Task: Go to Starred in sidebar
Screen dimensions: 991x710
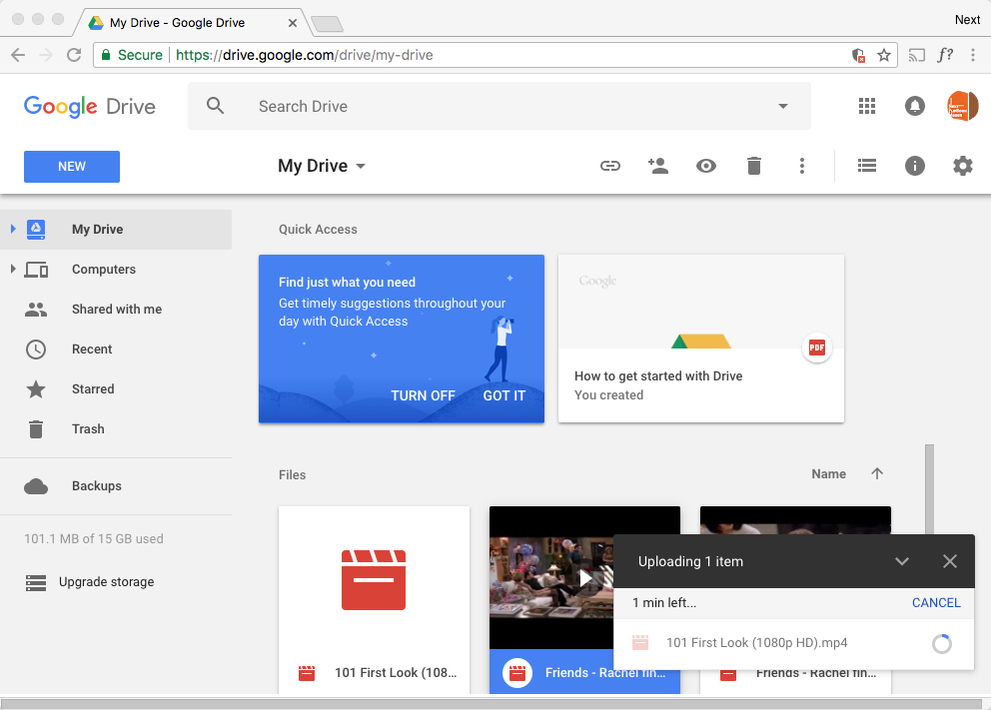Action: 93,389
